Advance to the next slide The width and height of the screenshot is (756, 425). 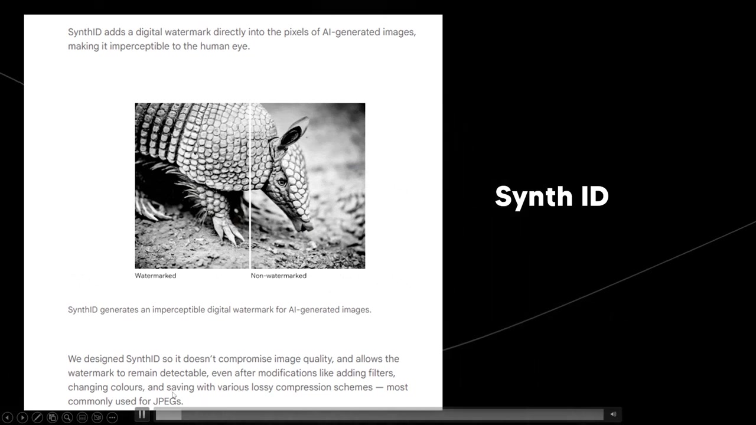(x=22, y=417)
